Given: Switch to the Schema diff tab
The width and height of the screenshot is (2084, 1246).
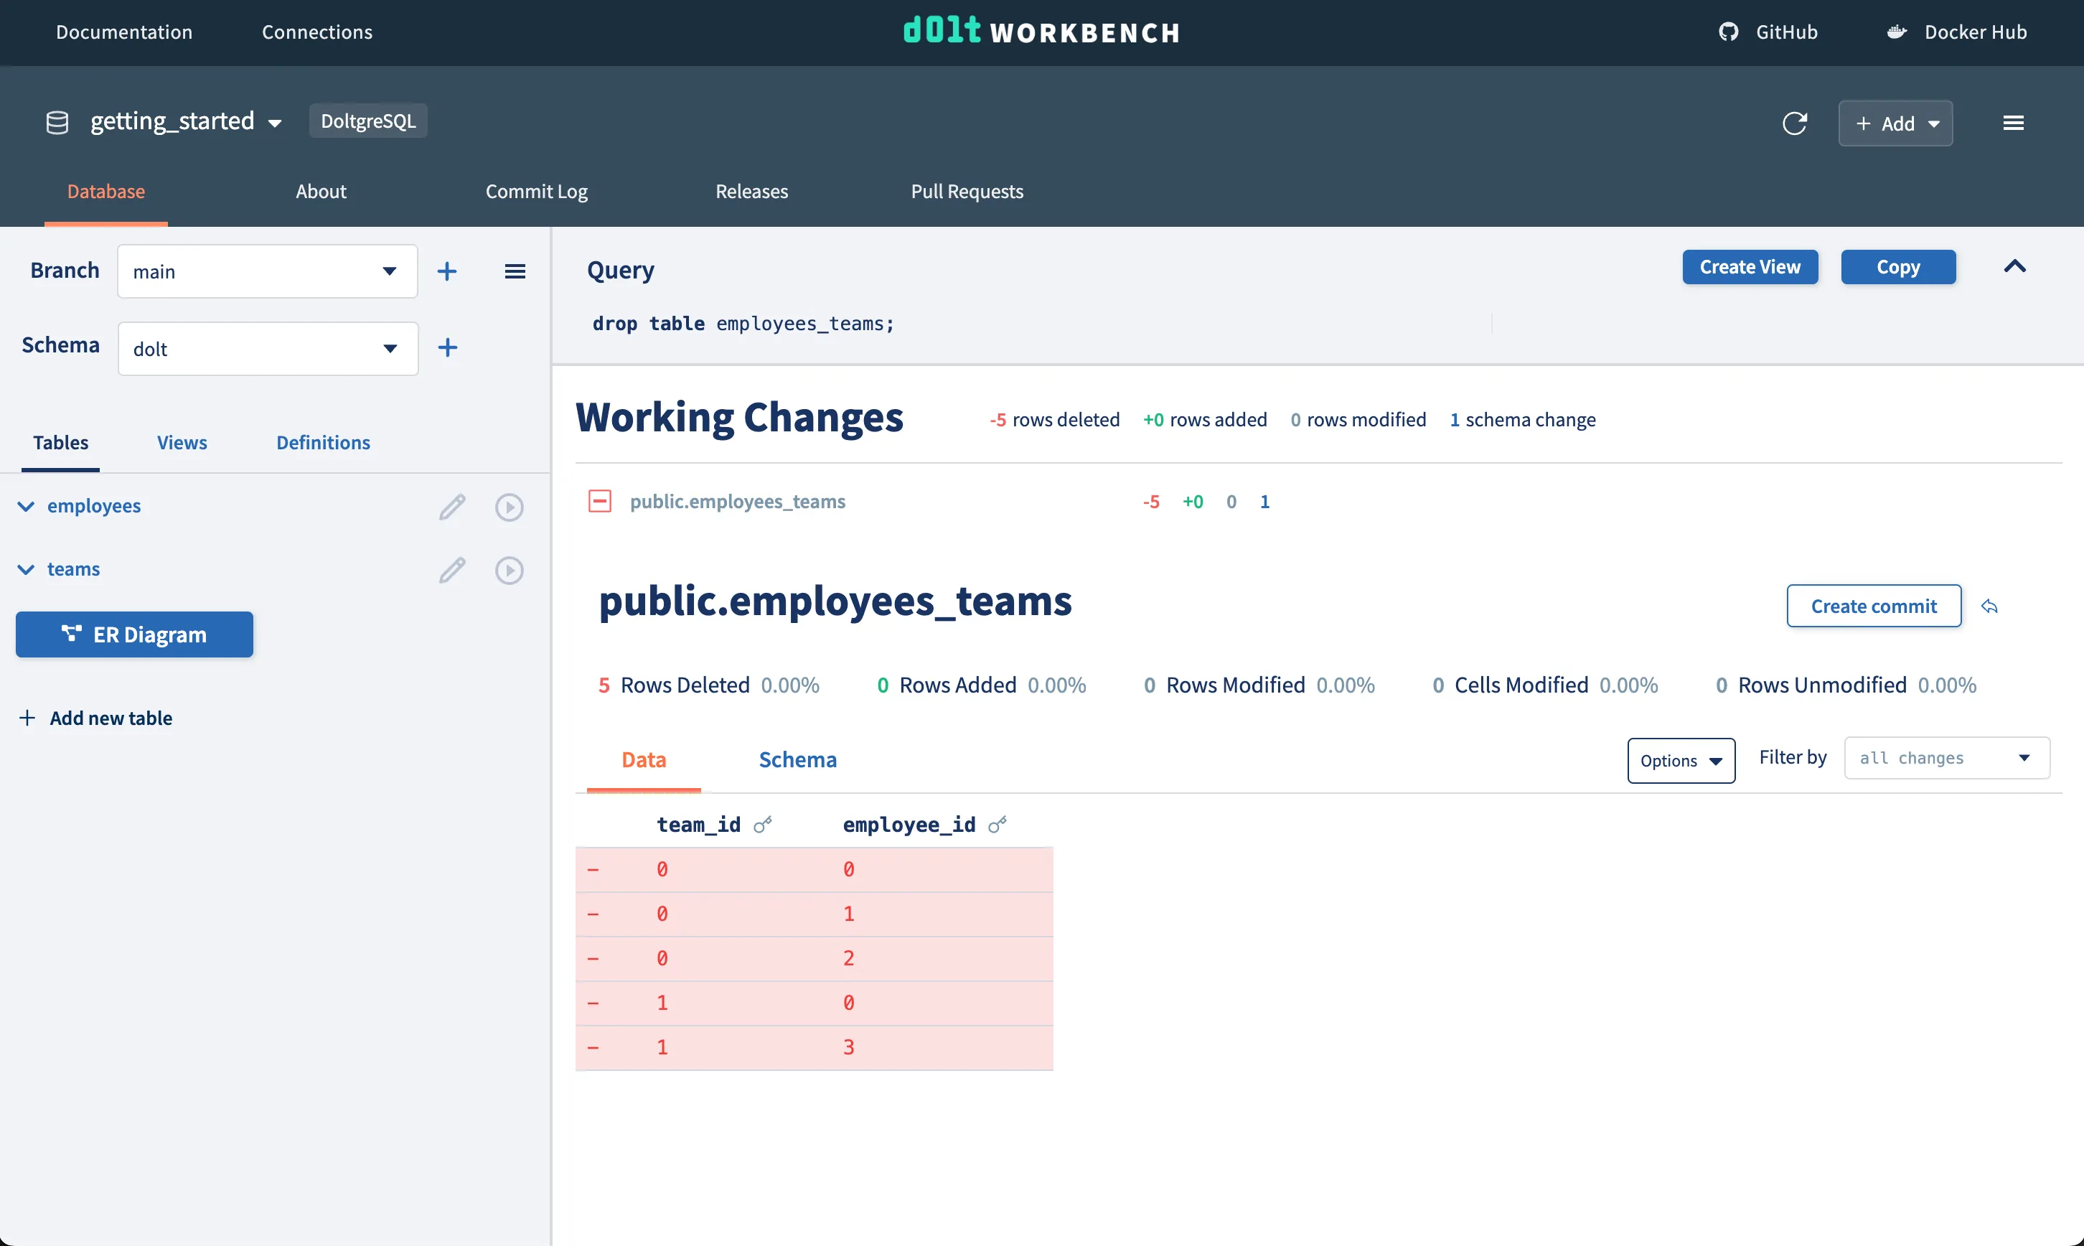Looking at the screenshot, I should click(797, 760).
